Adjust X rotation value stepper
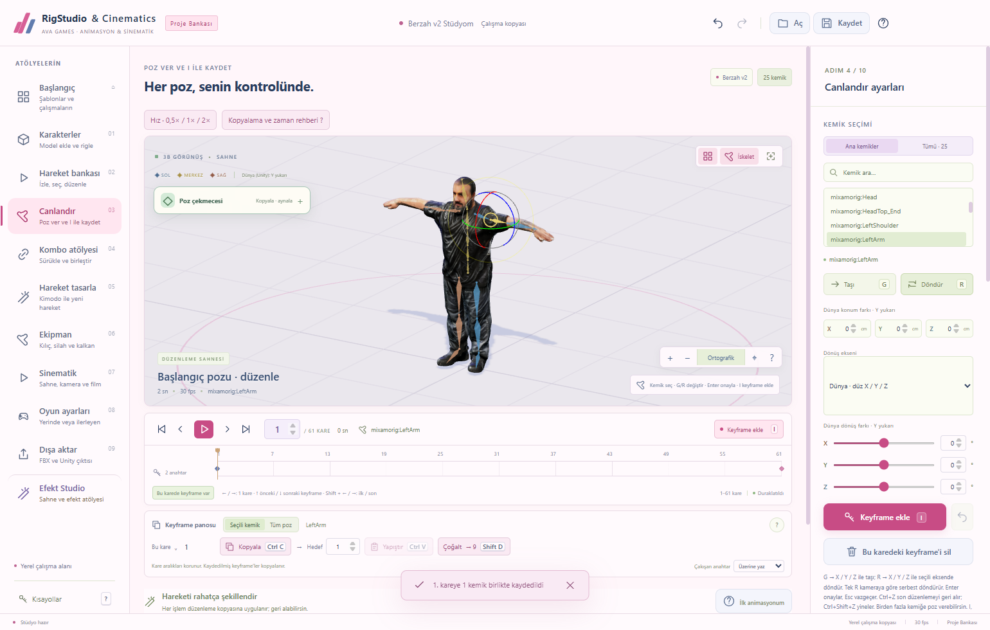This screenshot has width=990, height=630. pyautogui.click(x=959, y=443)
